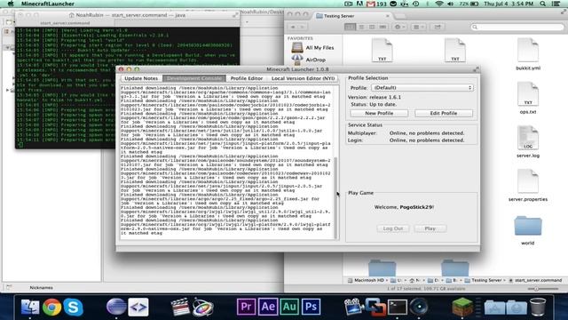Select All My Files in Finder sidebar

[313, 47]
